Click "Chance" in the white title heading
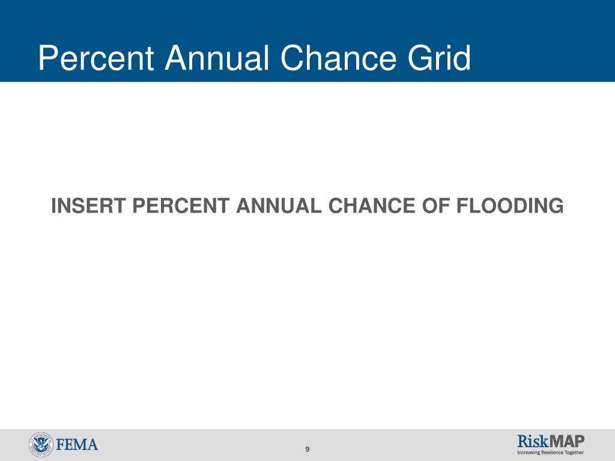This screenshot has width=615, height=461. click(x=339, y=58)
